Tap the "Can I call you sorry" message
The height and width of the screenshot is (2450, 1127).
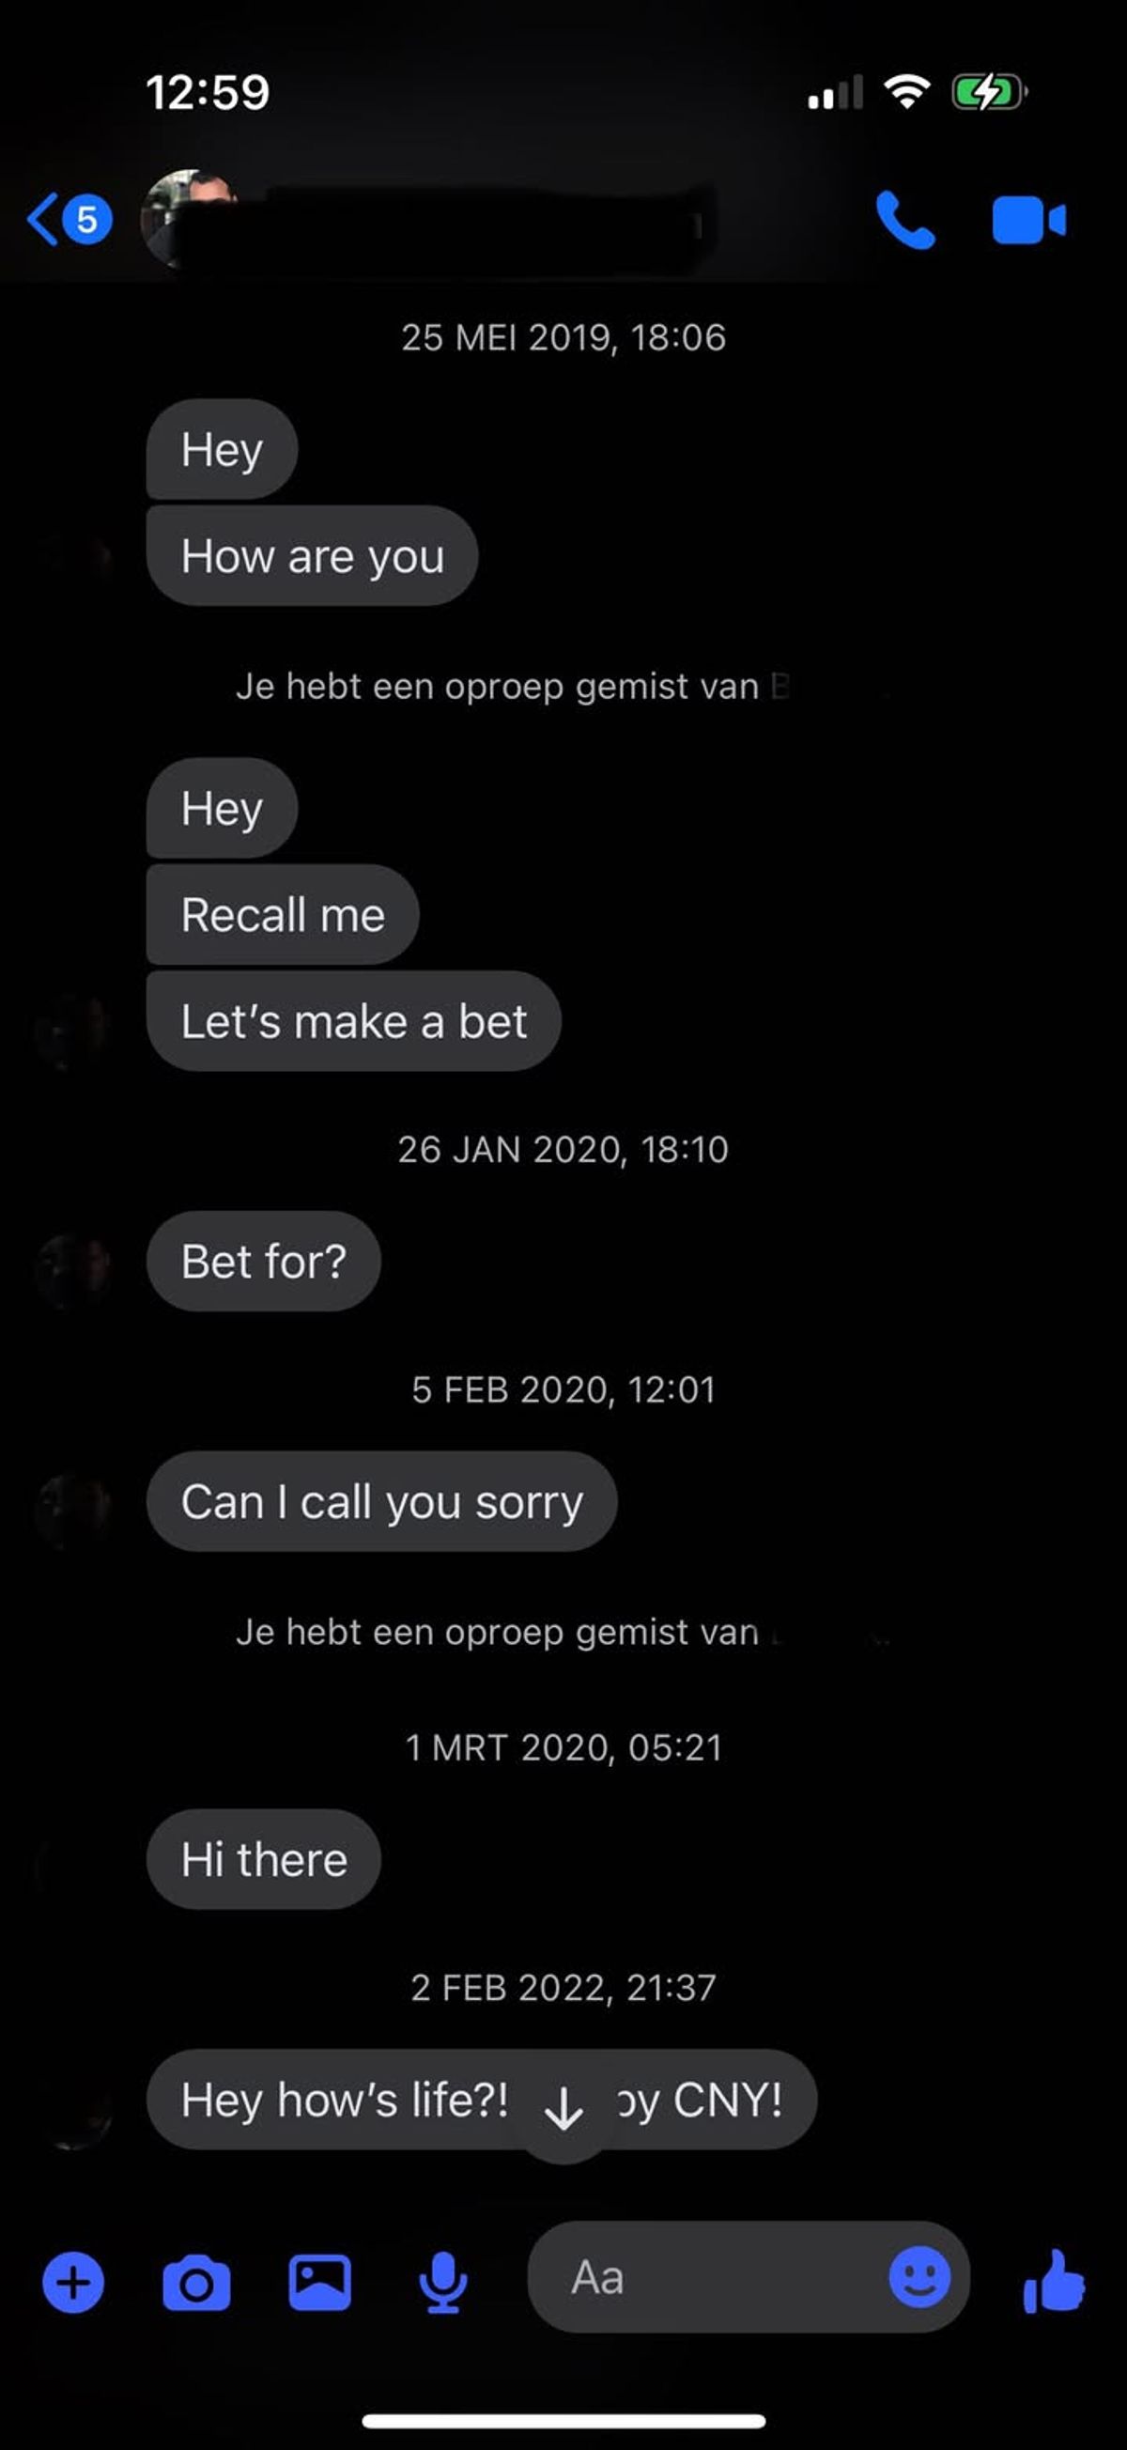[x=381, y=1502]
